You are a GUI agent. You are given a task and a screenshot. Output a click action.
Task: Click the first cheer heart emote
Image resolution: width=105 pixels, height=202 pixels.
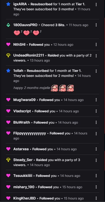pos(17,33)
